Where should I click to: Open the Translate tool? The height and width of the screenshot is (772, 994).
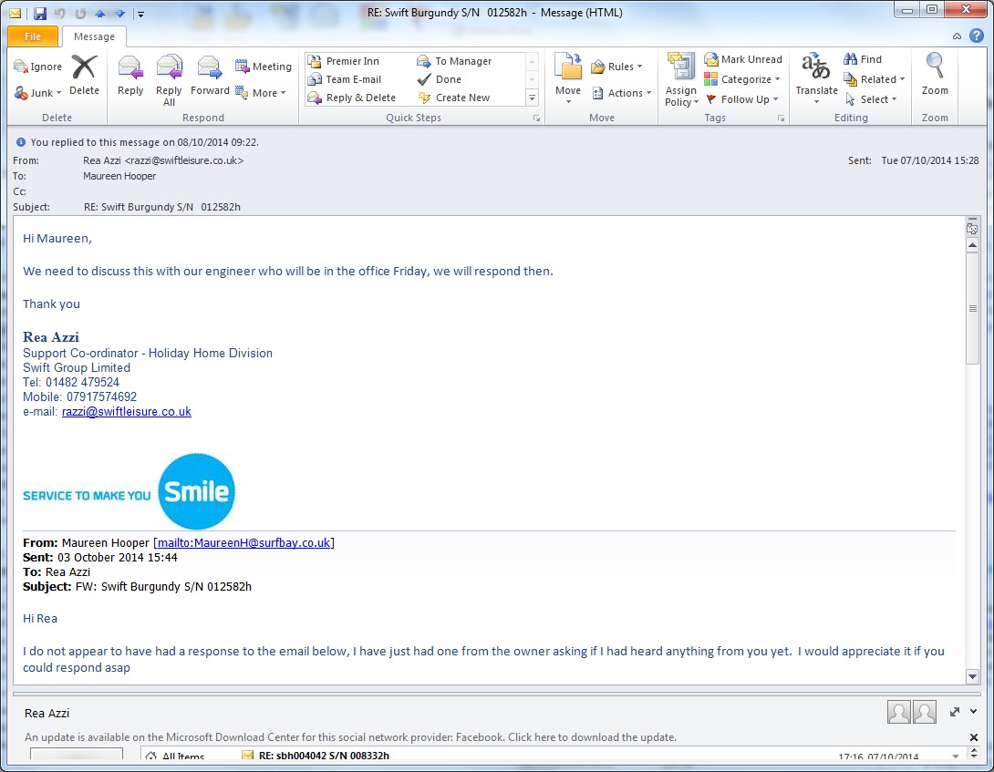[x=816, y=76]
